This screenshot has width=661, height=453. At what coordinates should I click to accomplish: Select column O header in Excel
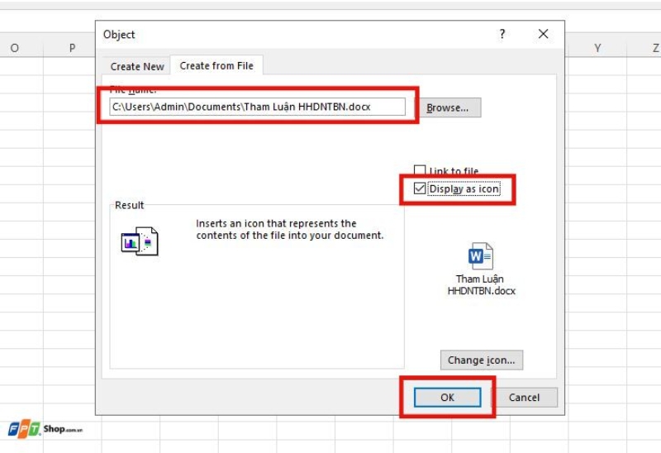click(15, 48)
